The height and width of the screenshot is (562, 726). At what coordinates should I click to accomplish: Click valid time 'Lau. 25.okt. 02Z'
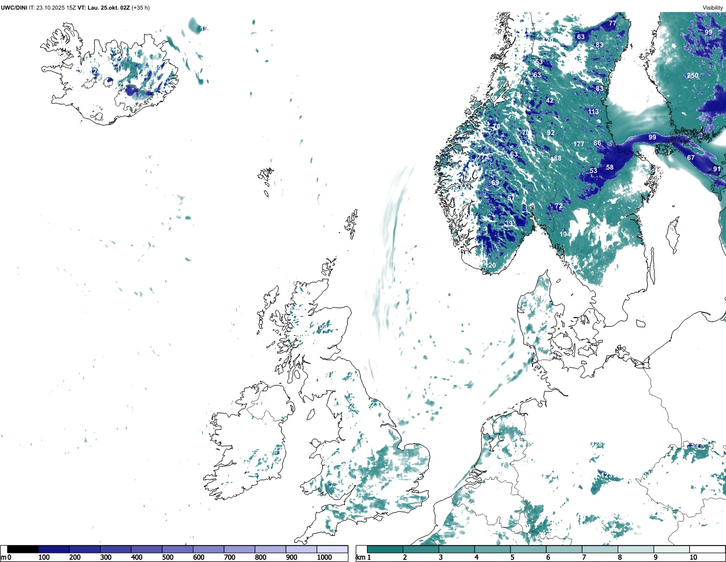(109, 7)
